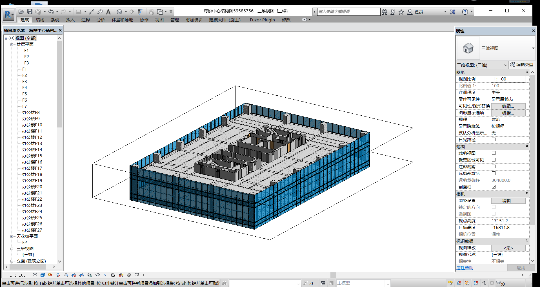This screenshot has height=287, width=540.
Task: Select the Tag by Category tool
Action: point(100,12)
